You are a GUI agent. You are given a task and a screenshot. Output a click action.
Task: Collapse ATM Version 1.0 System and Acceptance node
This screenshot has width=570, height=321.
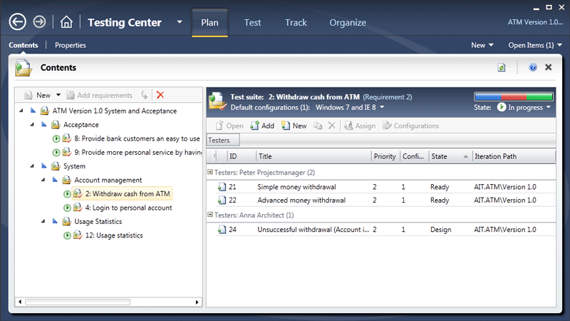click(x=21, y=111)
